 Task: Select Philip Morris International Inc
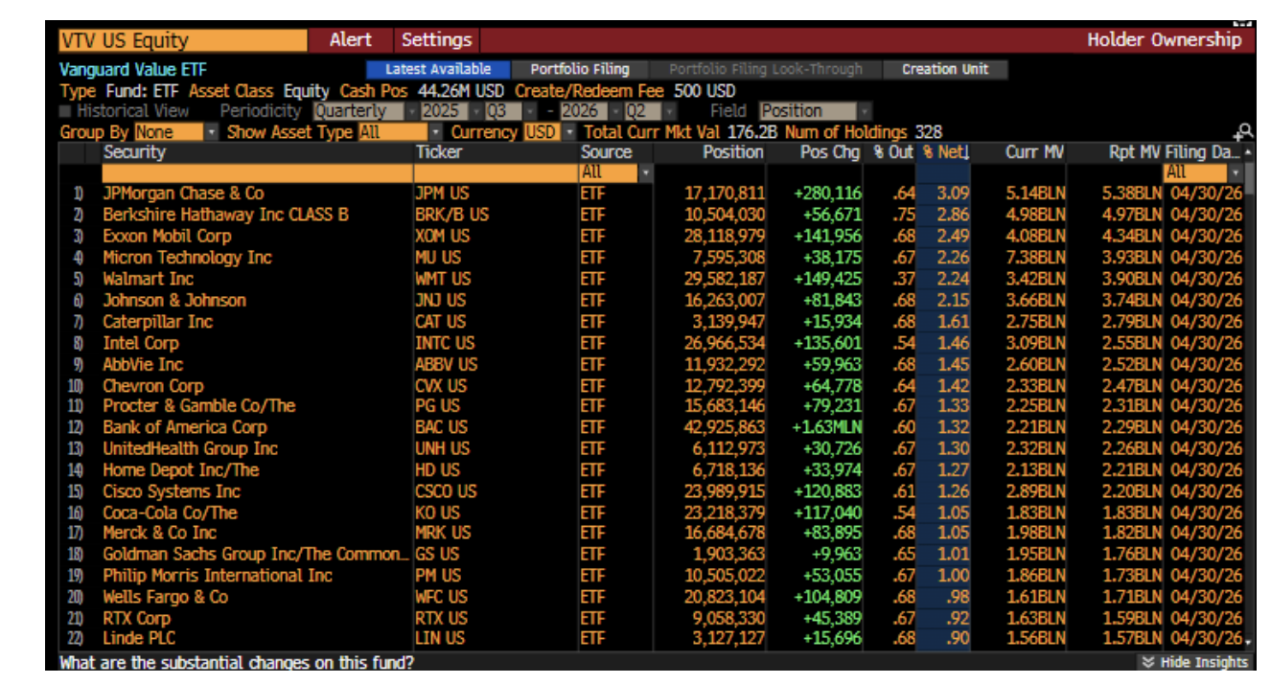[x=218, y=575]
